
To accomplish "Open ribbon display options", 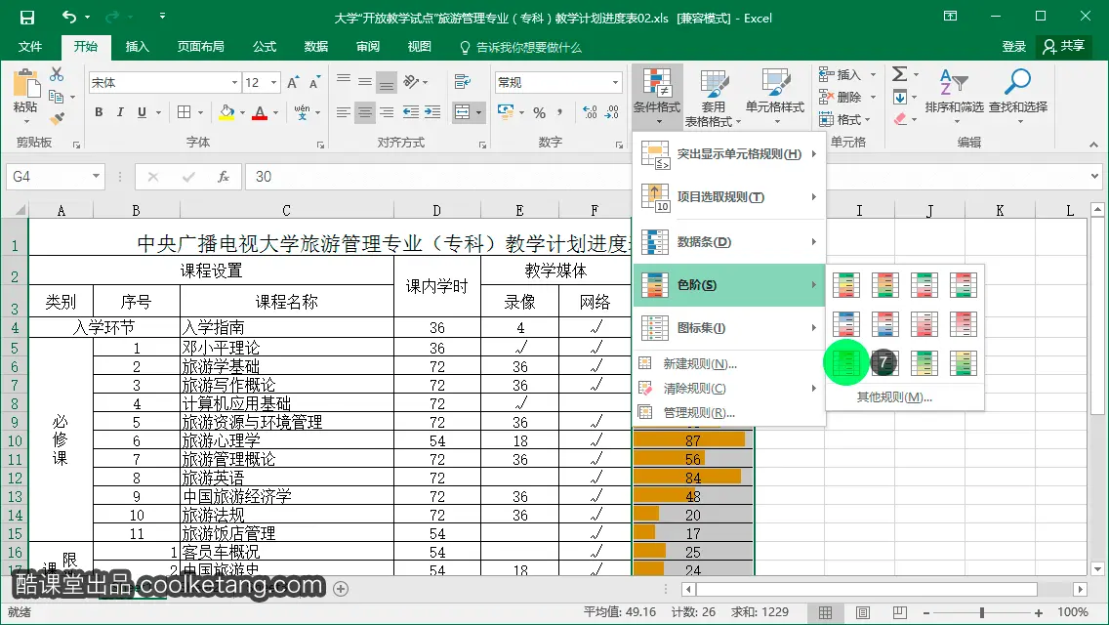I will tap(951, 17).
